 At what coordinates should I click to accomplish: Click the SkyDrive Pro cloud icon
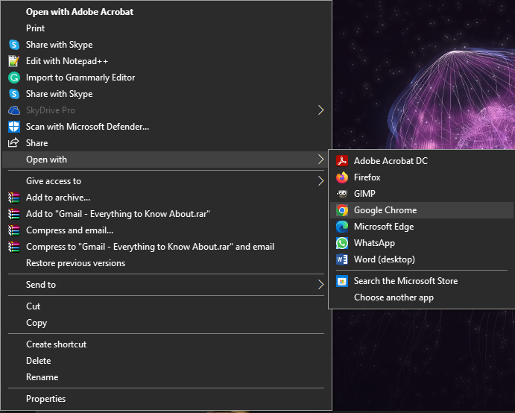[x=14, y=110]
